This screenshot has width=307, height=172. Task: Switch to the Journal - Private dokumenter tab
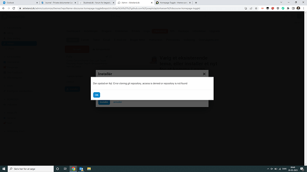point(59,3)
